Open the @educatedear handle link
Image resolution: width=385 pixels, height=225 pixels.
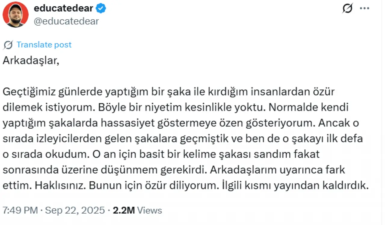(x=66, y=21)
